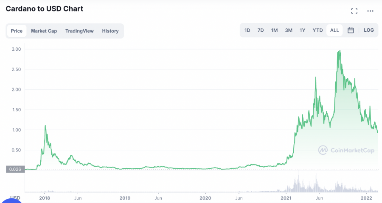Click the 0.026 price label on axis
Image resolution: width=382 pixels, height=203 pixels.
[x=15, y=169]
